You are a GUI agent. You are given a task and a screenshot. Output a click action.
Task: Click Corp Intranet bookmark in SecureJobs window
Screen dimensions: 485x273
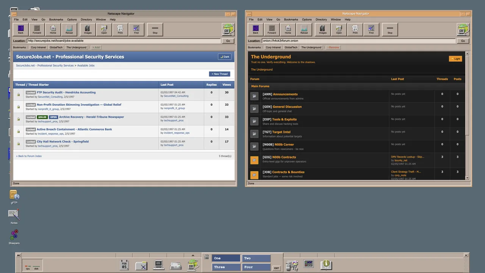point(38,47)
